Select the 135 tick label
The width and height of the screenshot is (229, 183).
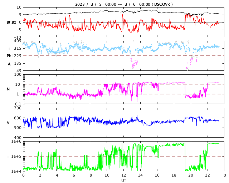tap(18, 63)
